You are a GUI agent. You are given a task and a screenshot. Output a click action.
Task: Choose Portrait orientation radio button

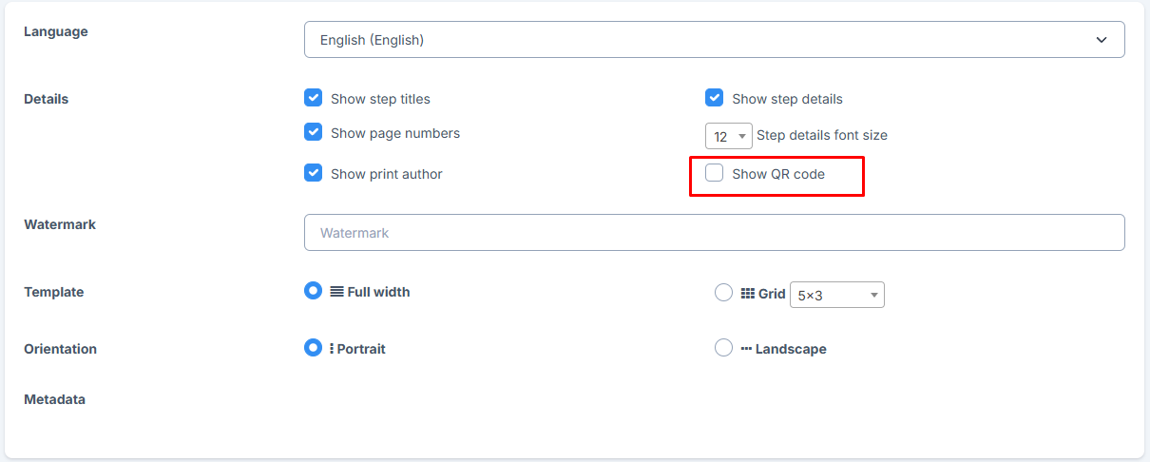pos(314,348)
